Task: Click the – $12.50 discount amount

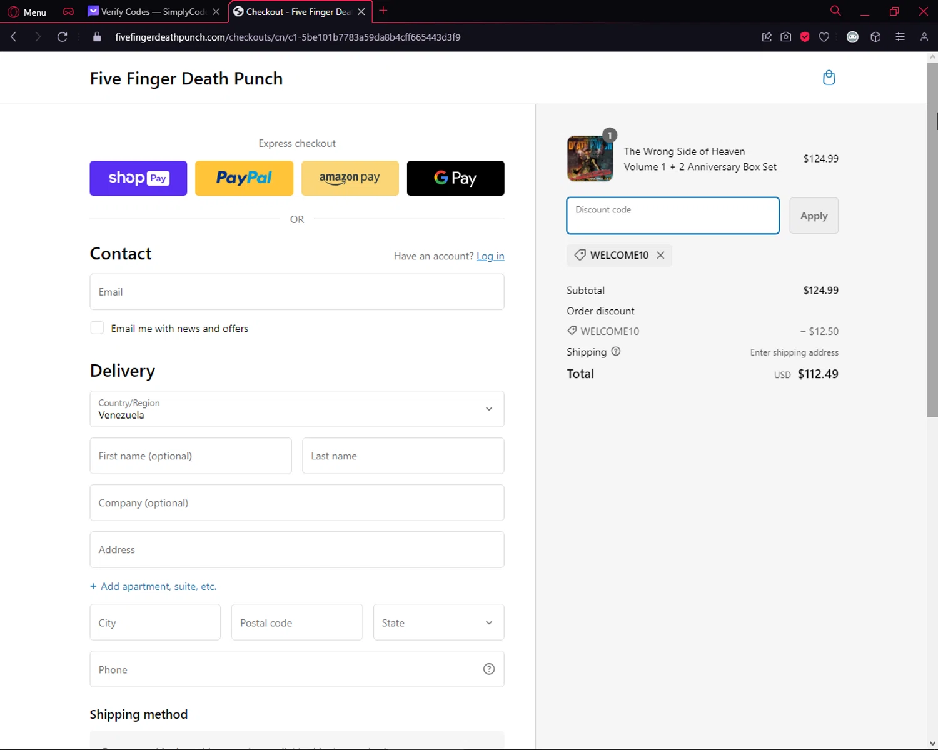Action: click(x=819, y=331)
